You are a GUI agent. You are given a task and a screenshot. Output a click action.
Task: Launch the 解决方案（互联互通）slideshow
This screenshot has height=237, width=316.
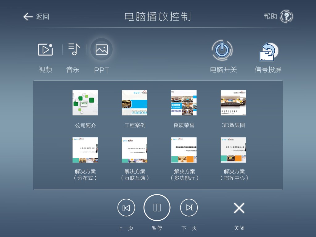(x=135, y=150)
